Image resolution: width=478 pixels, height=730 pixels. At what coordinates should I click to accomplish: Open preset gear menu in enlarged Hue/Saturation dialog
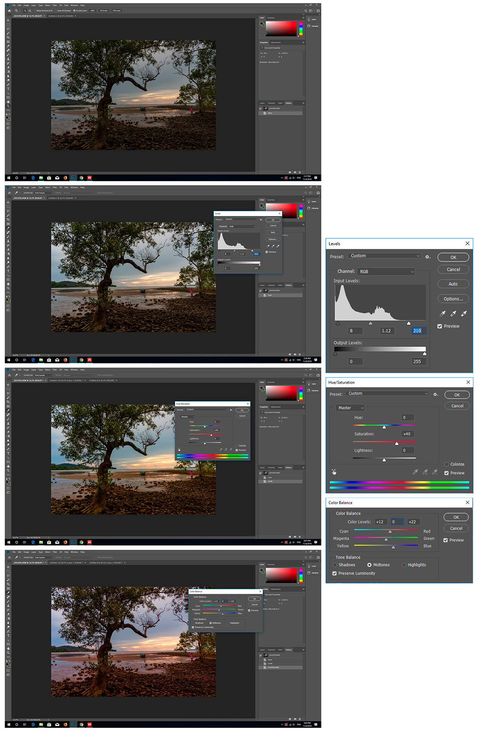point(436,394)
